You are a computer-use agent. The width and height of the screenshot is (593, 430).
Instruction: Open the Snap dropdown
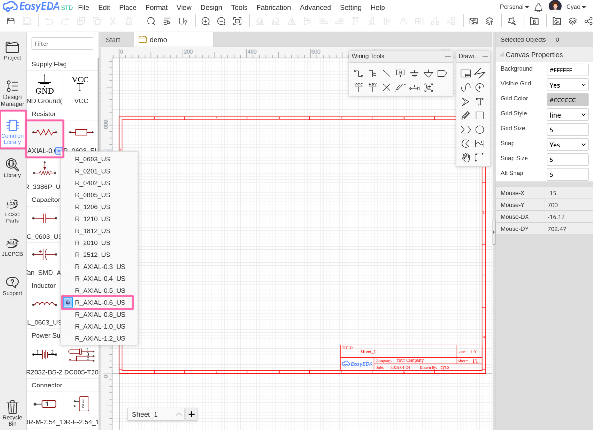coord(568,145)
